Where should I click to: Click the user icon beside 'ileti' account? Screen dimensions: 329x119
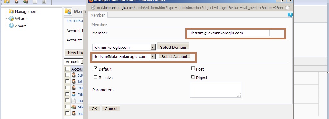74,81
